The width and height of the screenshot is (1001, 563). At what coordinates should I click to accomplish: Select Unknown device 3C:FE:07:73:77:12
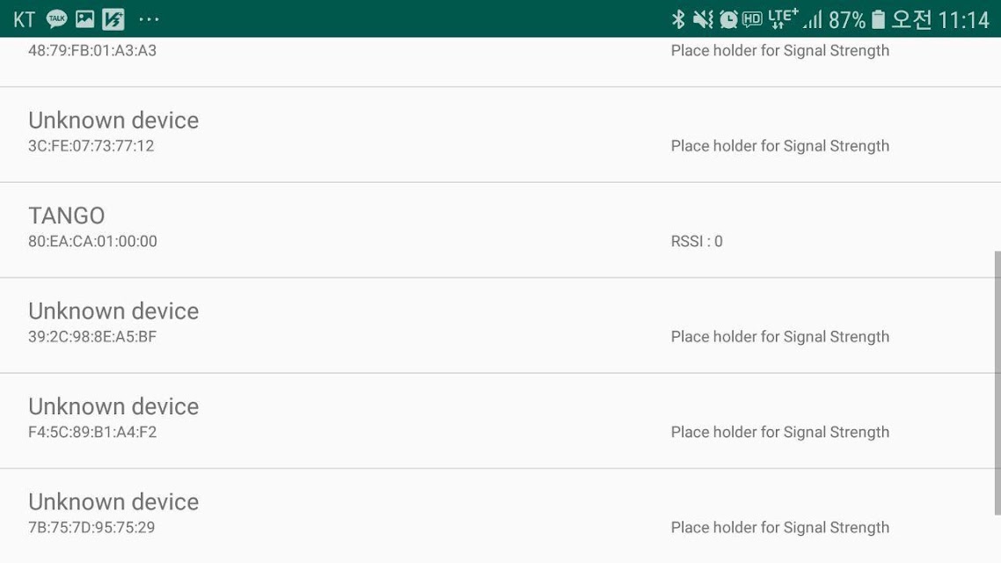coord(500,135)
